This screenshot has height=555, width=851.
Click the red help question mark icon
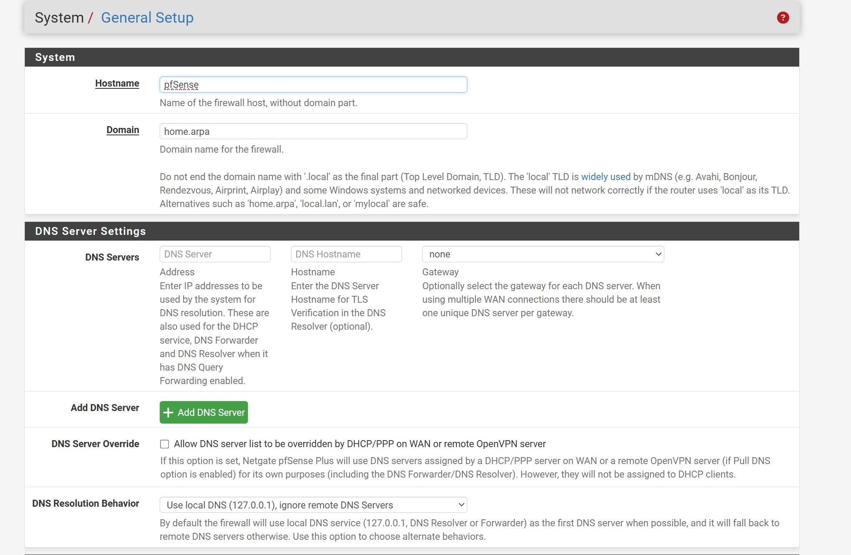[x=783, y=18]
